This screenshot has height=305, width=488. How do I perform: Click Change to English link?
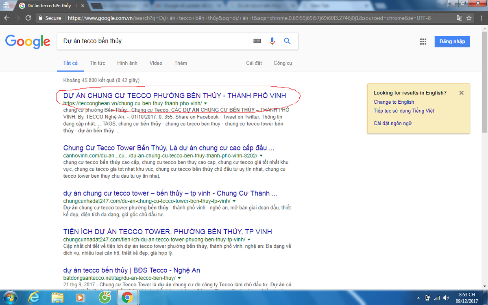pyautogui.click(x=394, y=102)
